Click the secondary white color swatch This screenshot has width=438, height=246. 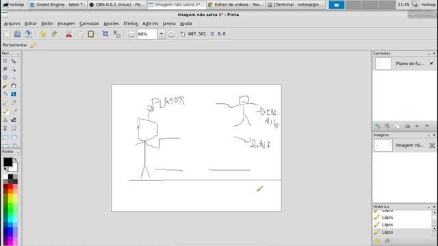pyautogui.click(x=14, y=169)
